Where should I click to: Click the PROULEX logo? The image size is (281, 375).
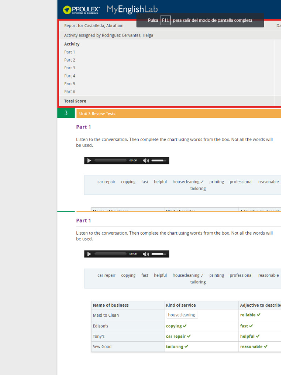click(x=81, y=10)
